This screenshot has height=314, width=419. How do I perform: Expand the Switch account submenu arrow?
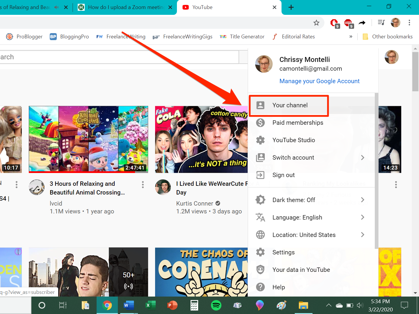click(x=363, y=158)
